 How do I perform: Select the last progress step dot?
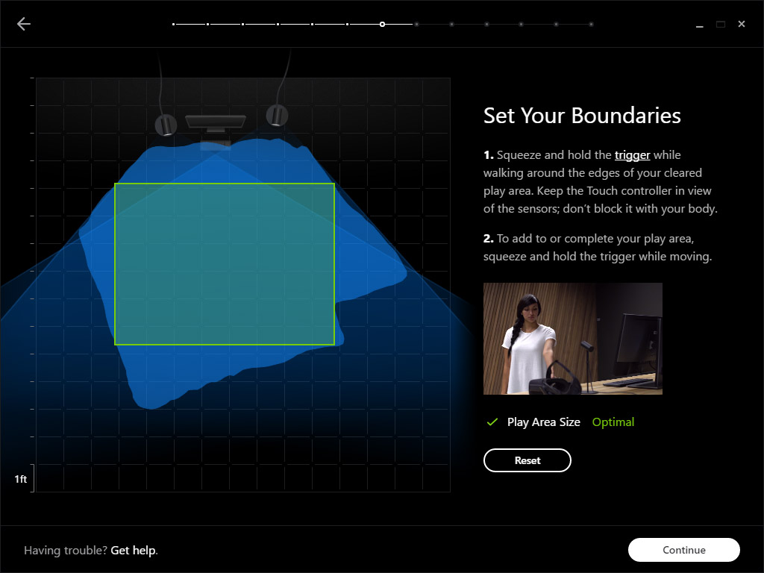pyautogui.click(x=591, y=24)
